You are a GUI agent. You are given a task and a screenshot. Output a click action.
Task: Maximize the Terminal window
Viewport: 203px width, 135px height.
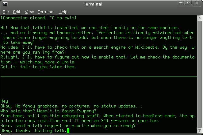point(188,3)
